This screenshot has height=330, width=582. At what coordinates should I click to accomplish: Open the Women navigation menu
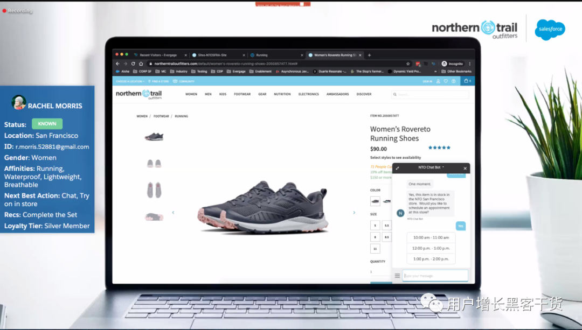tap(191, 94)
